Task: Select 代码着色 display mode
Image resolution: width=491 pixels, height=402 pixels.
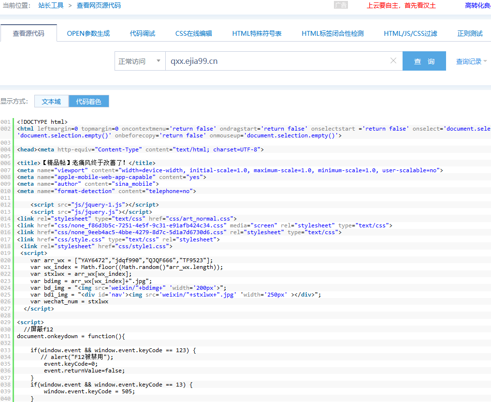Action: (88, 102)
